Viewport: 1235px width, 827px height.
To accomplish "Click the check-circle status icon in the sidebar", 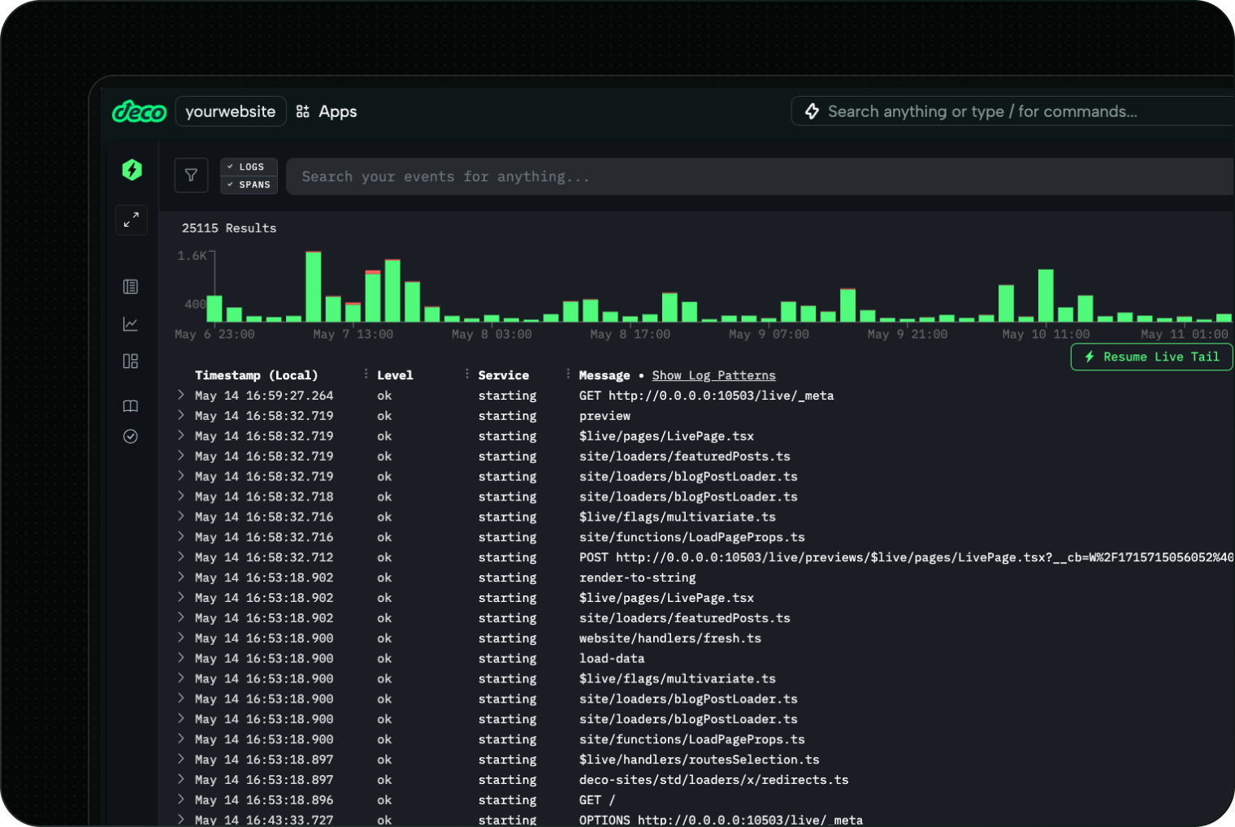I will pos(130,436).
